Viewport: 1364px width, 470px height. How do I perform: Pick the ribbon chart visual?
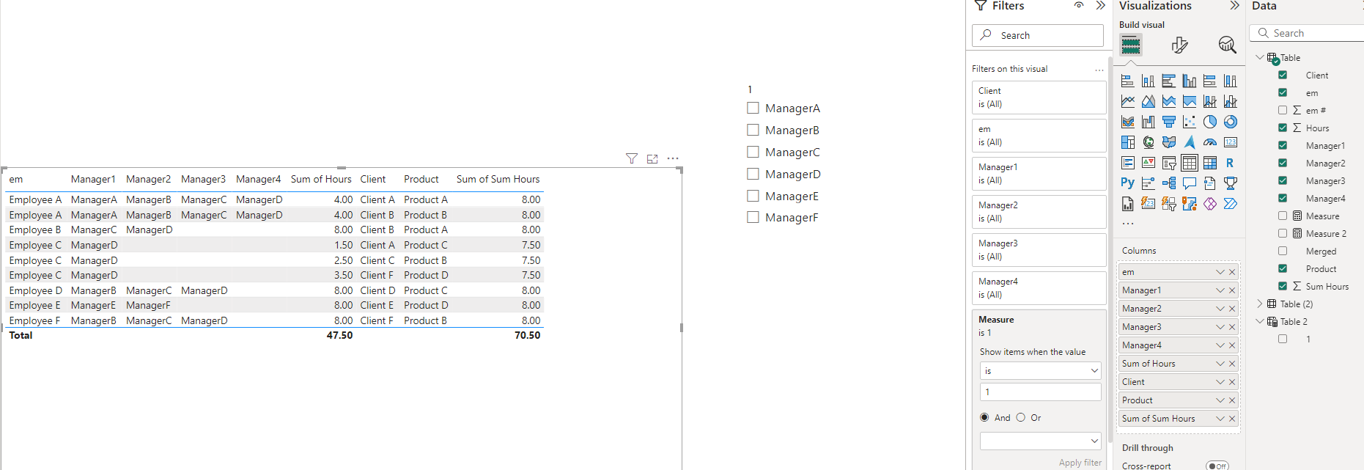point(1128,122)
